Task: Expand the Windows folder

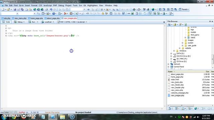Action: point(174,51)
